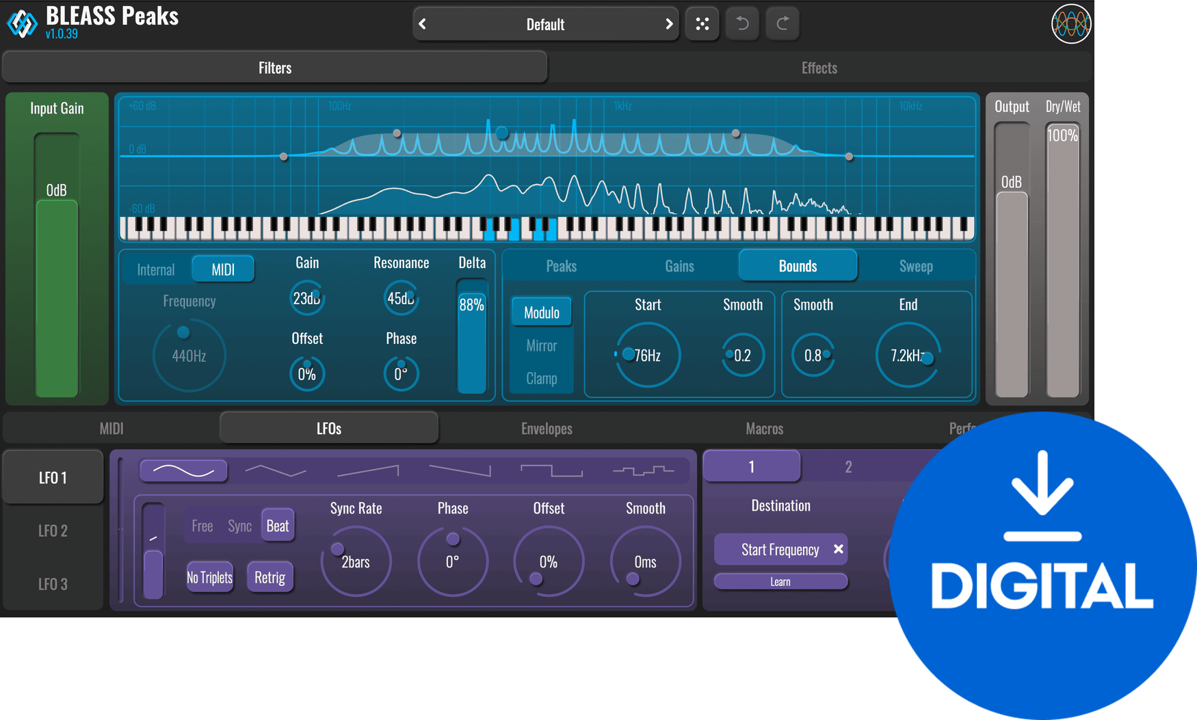Click the filter Offset 0% knob

[x=307, y=374]
